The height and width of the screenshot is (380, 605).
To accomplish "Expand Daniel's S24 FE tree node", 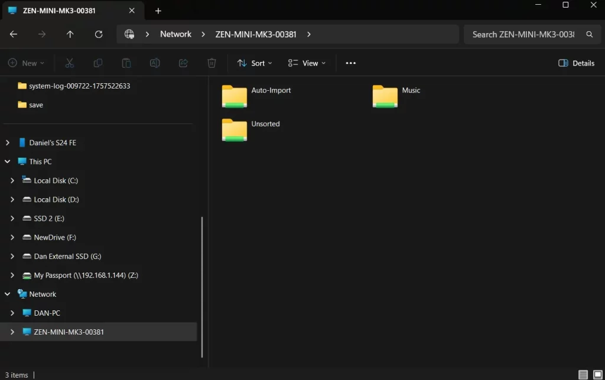I will click(x=7, y=143).
